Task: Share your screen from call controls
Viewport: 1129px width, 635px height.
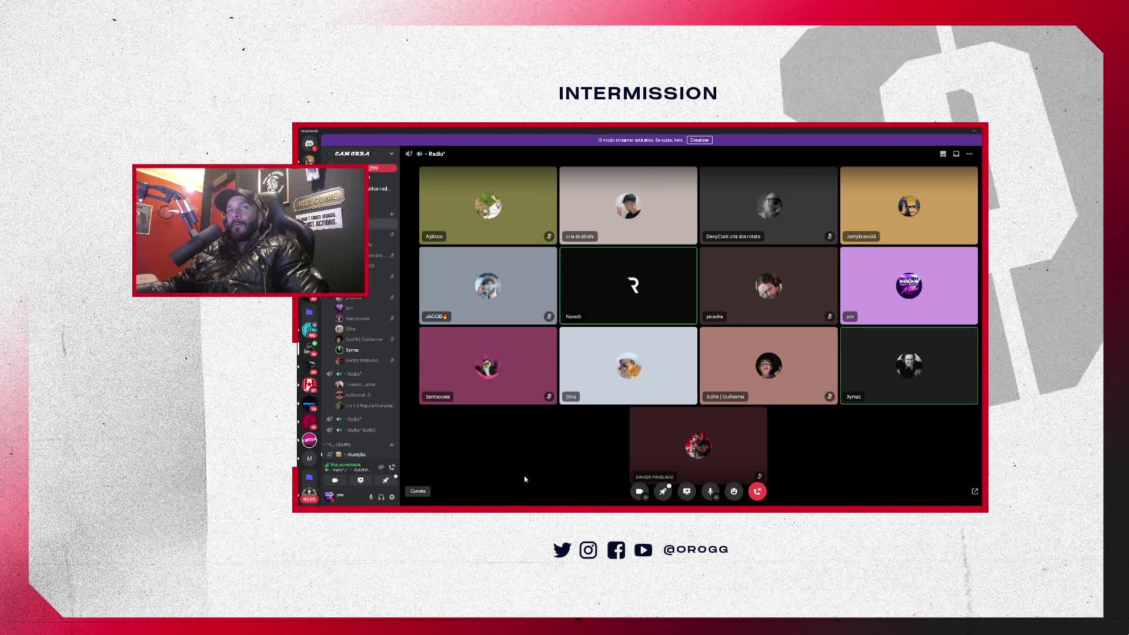Action: [687, 492]
